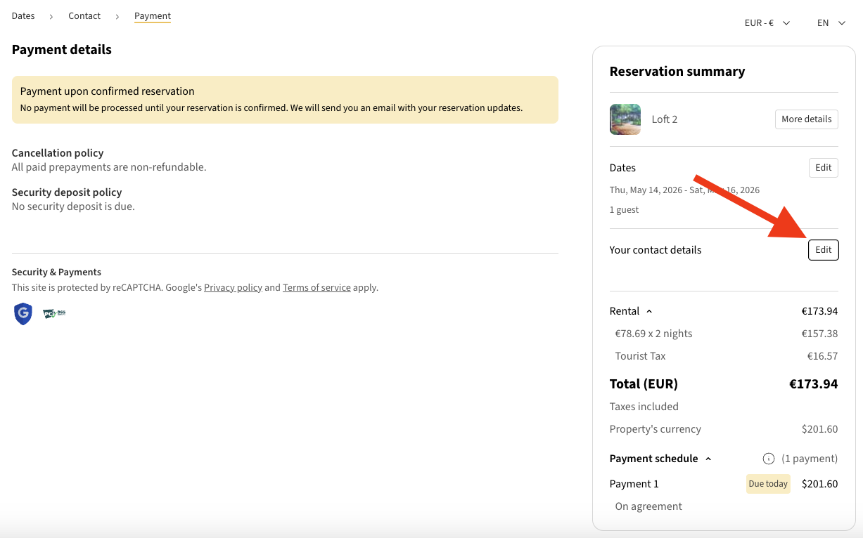Screen dimensions: 863x538
Task: Open the EUR currency dropdown
Action: 767,23
